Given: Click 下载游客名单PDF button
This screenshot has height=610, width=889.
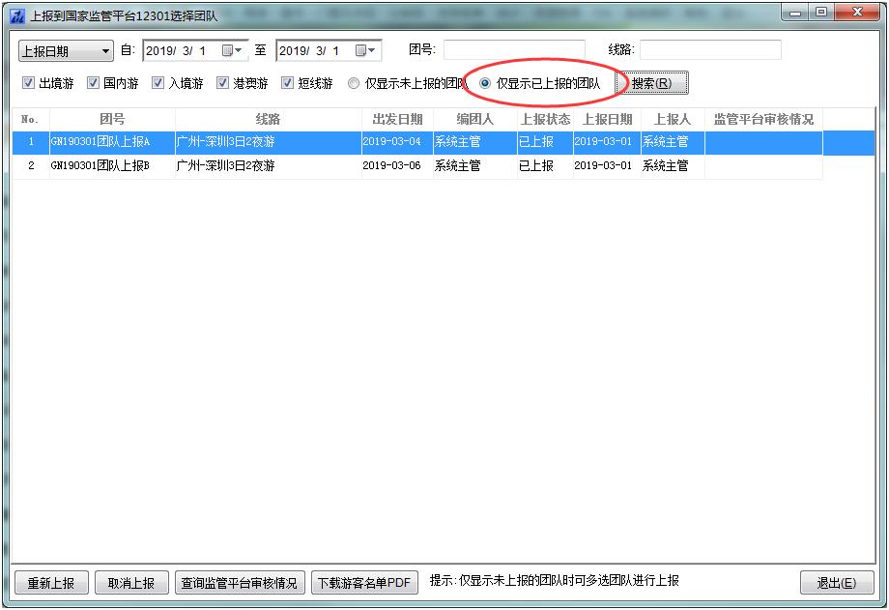Looking at the screenshot, I should (364, 583).
